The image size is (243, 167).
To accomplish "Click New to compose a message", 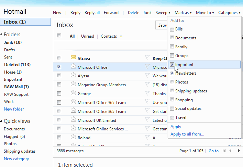I will coord(57,13).
